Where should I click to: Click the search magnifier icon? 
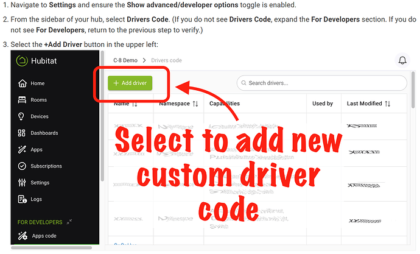(243, 83)
